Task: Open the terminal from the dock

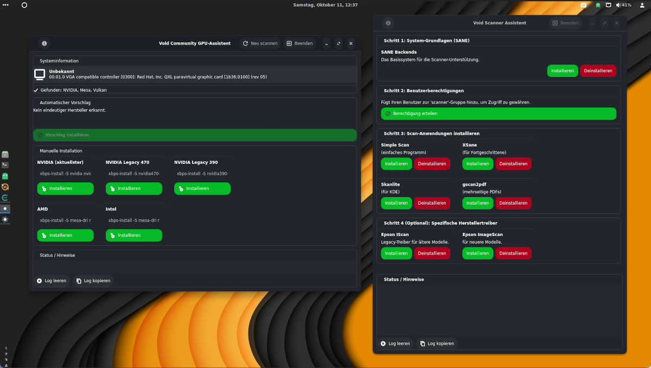Action: 5,165
